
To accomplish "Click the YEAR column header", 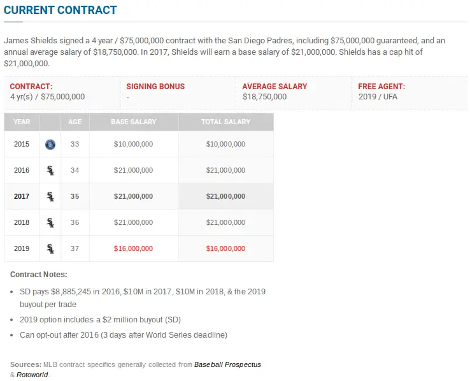I will pos(22,122).
